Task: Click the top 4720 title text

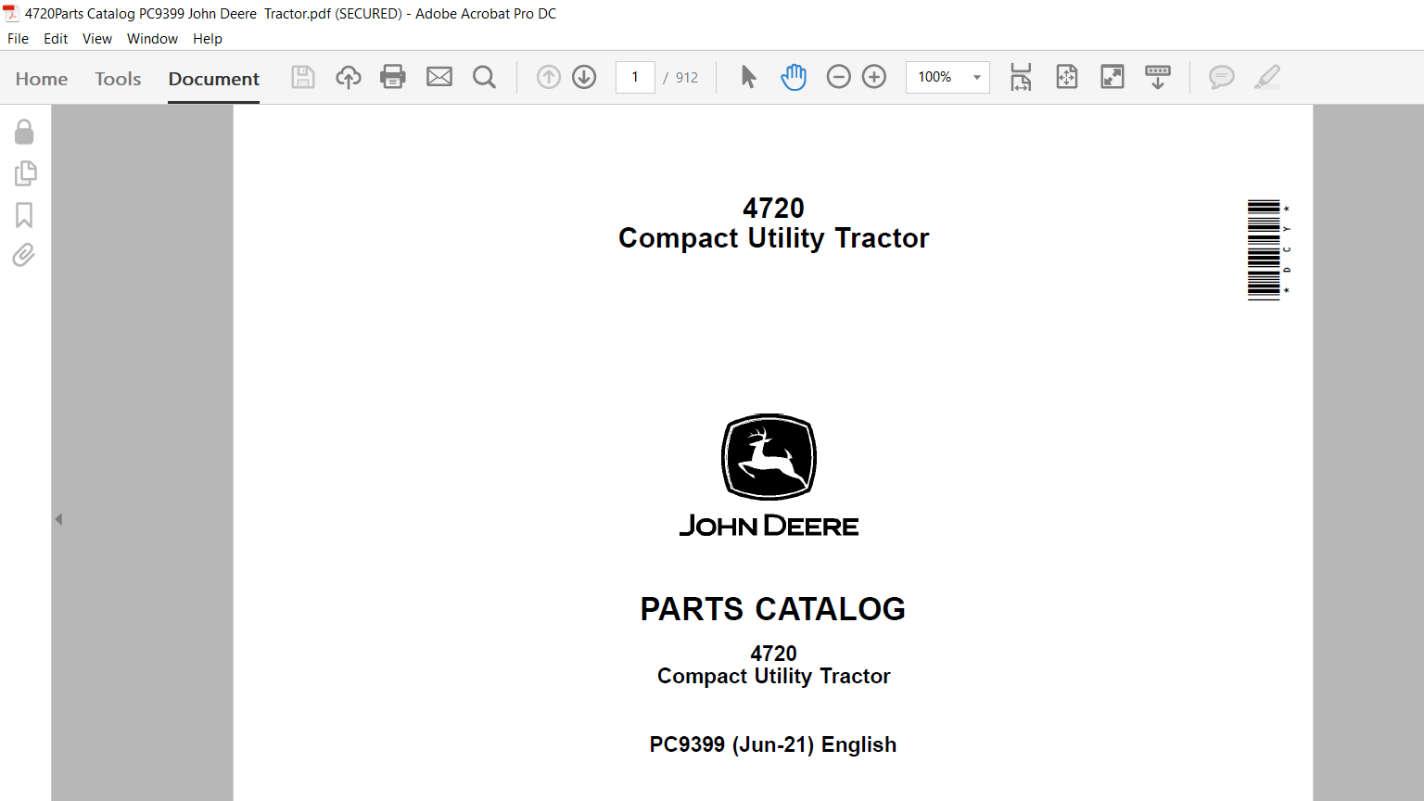Action: pyautogui.click(x=773, y=208)
